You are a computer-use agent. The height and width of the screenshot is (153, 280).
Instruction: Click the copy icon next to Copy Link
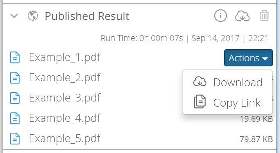[x=200, y=101]
